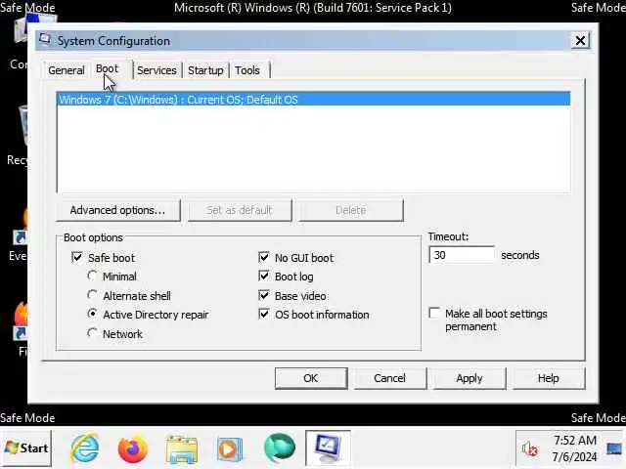
Task: Uncheck OS boot information
Action: [264, 315]
